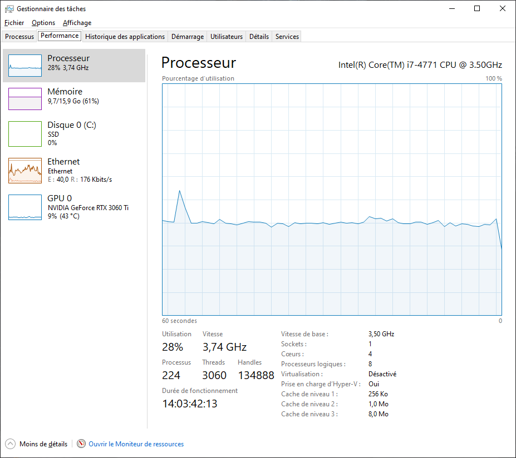View the Utilisateurs tab
The width and height of the screenshot is (516, 458).
tap(226, 36)
